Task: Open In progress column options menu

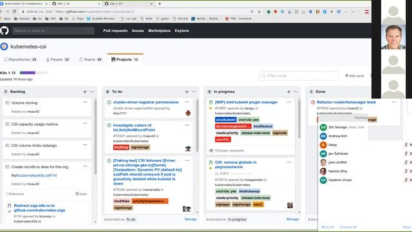Action: (296, 92)
